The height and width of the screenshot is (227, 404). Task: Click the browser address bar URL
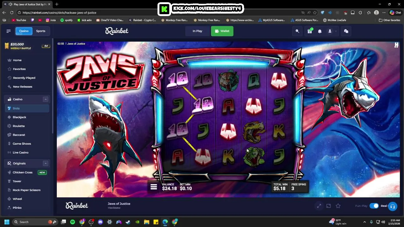pos(59,13)
